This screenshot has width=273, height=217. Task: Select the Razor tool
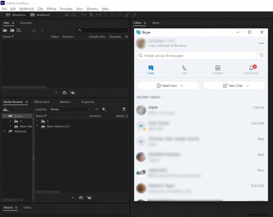91,15
